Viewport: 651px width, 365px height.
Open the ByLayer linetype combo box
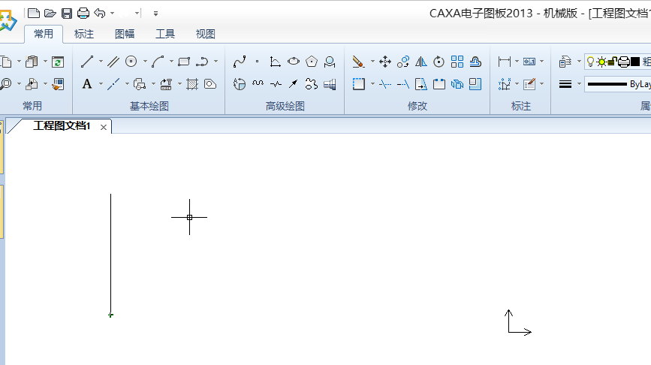[x=617, y=84]
